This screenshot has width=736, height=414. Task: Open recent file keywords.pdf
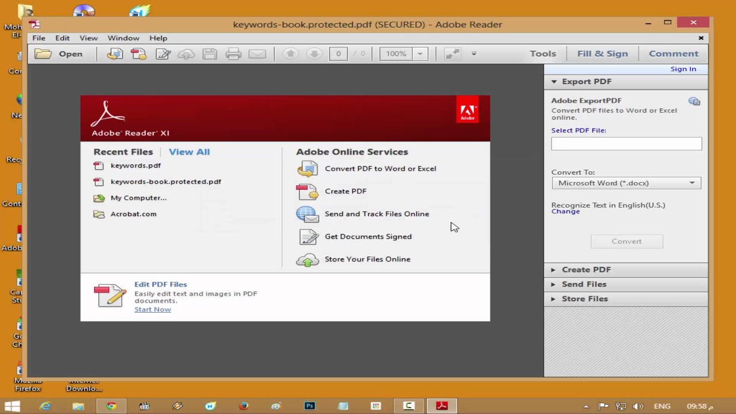(136, 166)
